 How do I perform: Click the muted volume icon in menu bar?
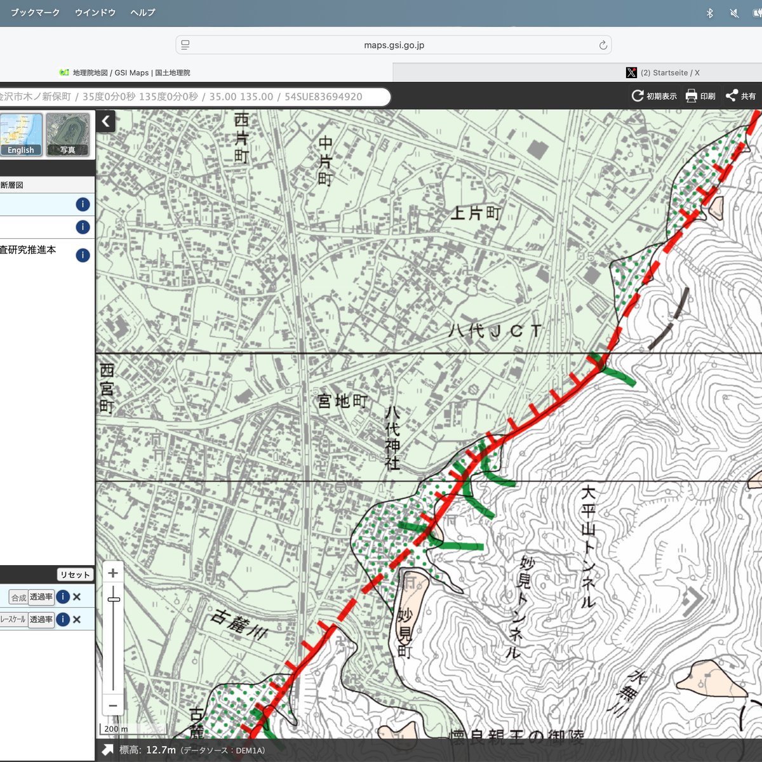734,13
